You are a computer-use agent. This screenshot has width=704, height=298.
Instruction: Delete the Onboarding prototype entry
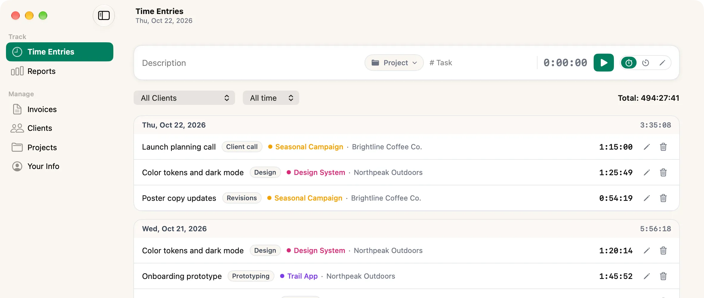663,276
